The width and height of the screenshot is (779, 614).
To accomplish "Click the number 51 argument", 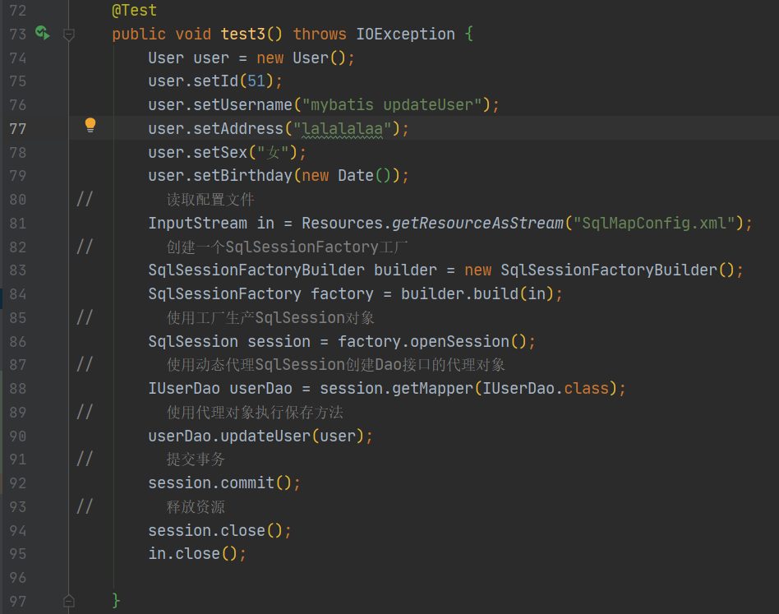I will 256,81.
